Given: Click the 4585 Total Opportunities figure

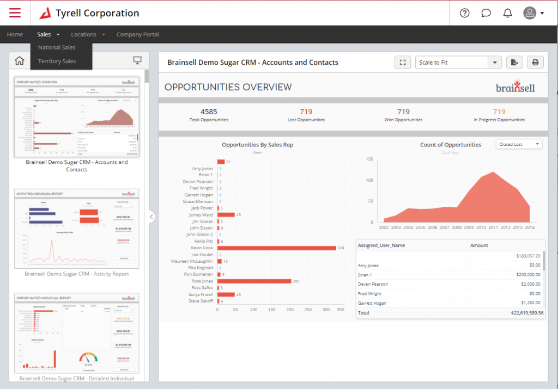Looking at the screenshot, I should [x=209, y=112].
